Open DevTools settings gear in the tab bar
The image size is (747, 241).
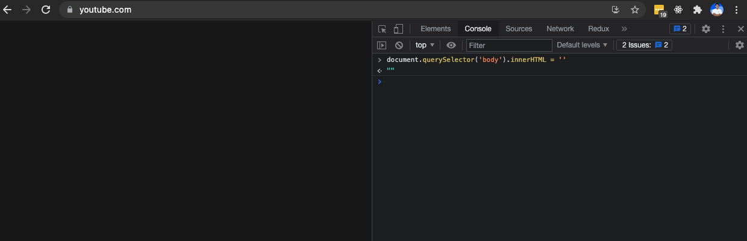(x=706, y=29)
